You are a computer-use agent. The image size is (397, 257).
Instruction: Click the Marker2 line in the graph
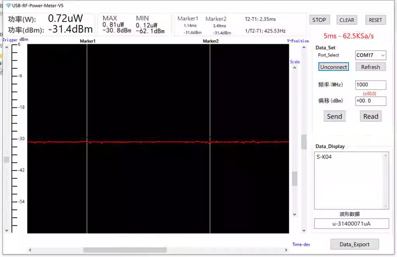[x=210, y=139]
